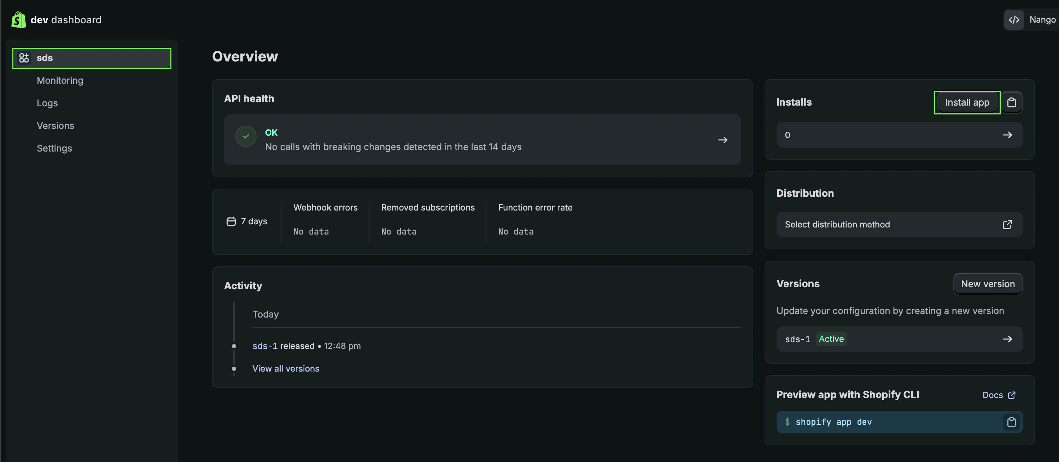The width and height of the screenshot is (1059, 462).
Task: Click the Nango code brackets icon
Action: pos(1014,20)
